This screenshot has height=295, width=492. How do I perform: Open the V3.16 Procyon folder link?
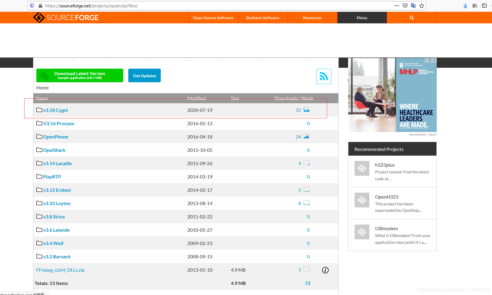click(59, 123)
